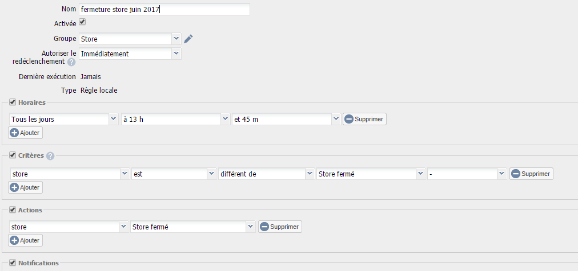
Task: Toggle the Horaires section checkbox
Action: point(13,102)
